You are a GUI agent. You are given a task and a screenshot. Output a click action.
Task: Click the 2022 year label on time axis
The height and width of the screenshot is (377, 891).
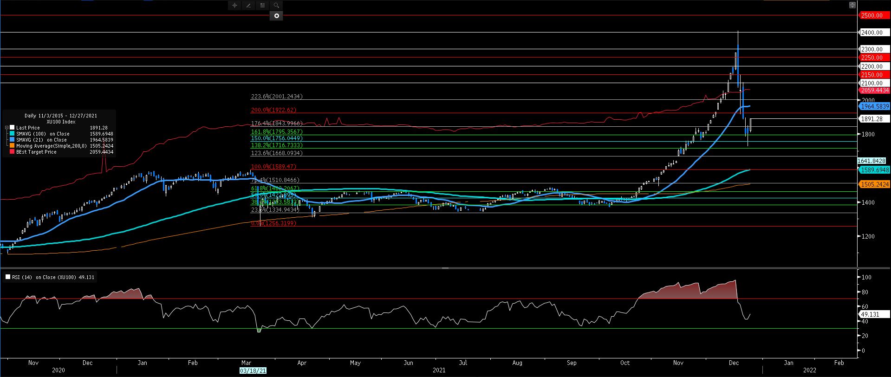[x=810, y=370]
